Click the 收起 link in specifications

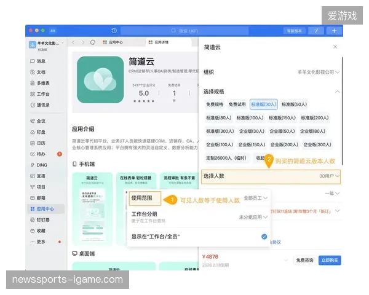point(260,158)
